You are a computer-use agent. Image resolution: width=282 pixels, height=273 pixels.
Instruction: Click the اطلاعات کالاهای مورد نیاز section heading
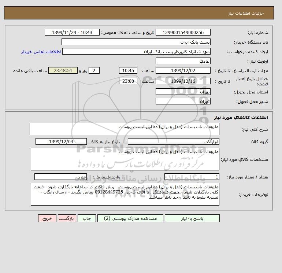(241, 118)
